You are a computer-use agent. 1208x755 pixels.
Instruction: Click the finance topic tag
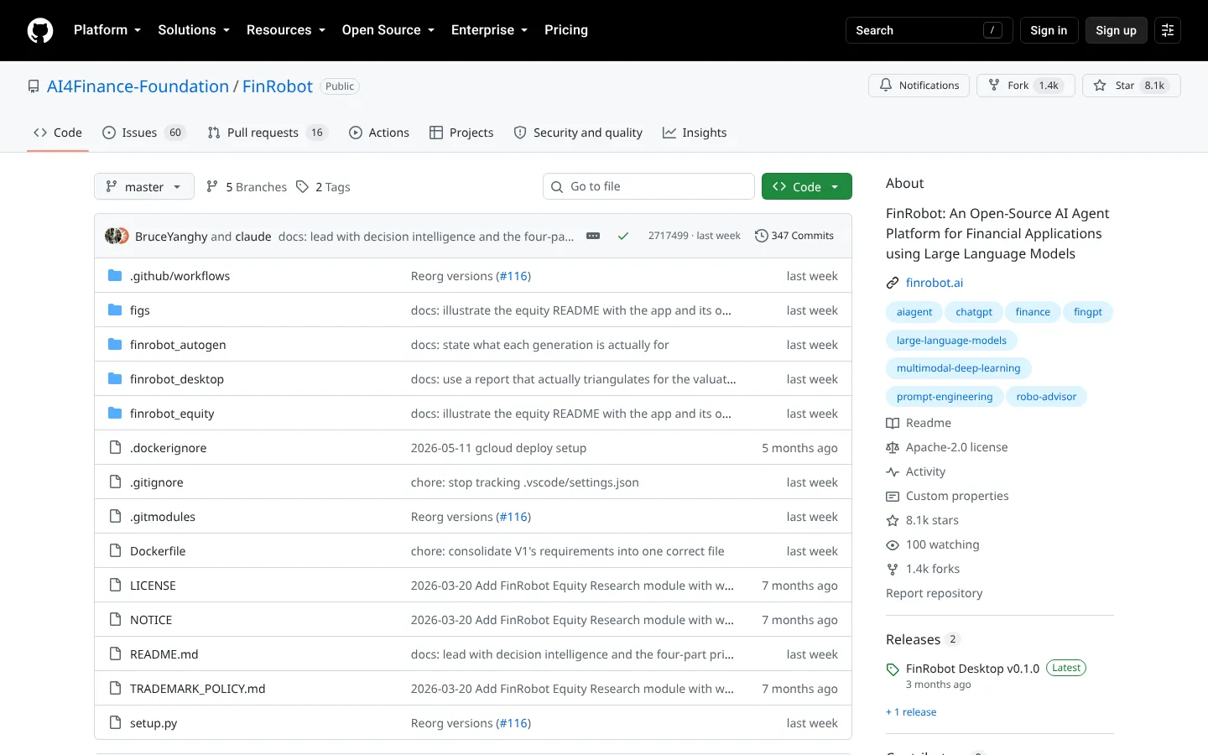pyautogui.click(x=1033, y=312)
